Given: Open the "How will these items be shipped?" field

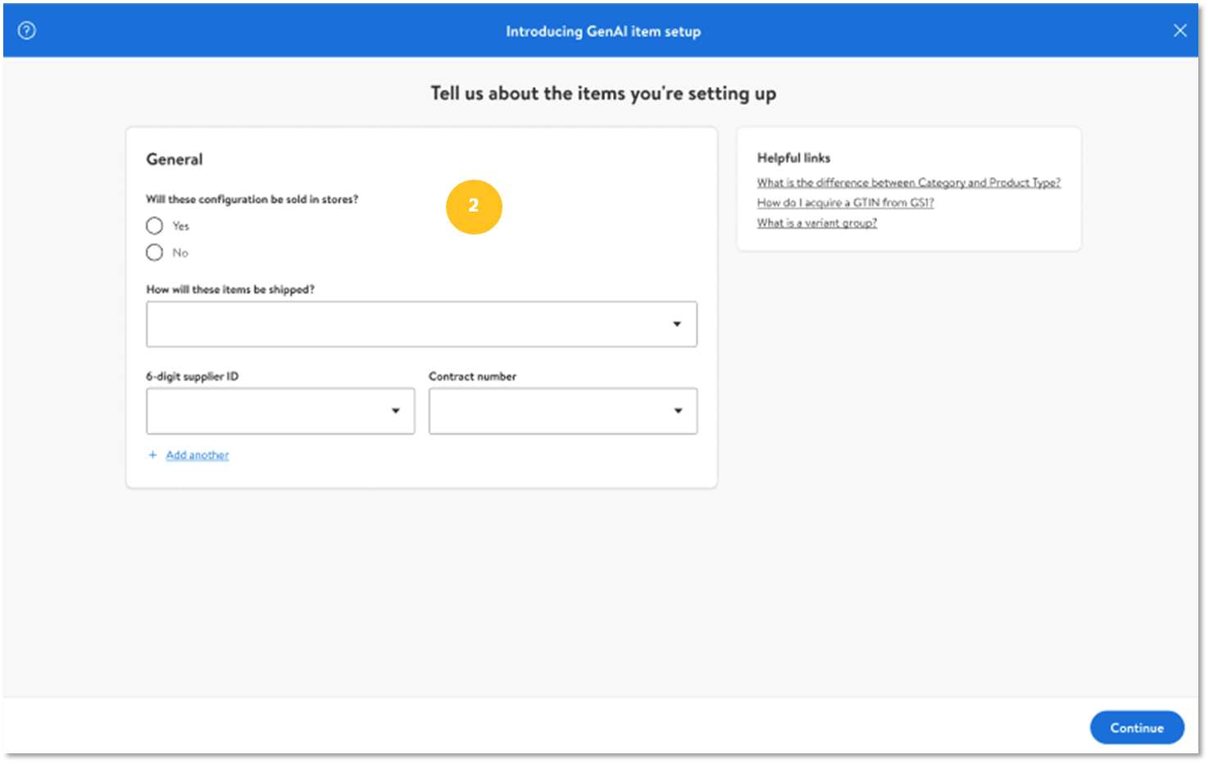Looking at the screenshot, I should pyautogui.click(x=410, y=324).
